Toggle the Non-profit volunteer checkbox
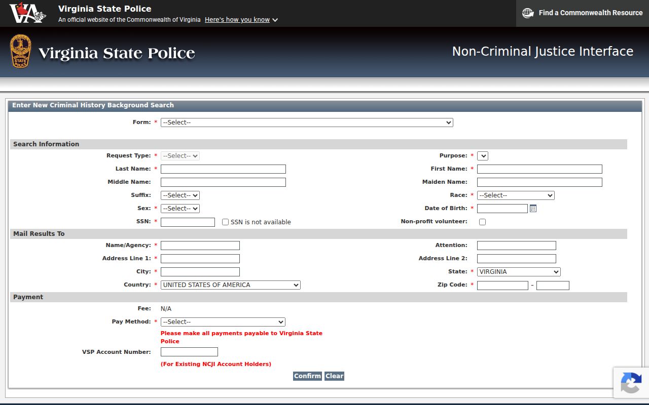Image resolution: width=649 pixels, height=405 pixels. click(x=482, y=222)
